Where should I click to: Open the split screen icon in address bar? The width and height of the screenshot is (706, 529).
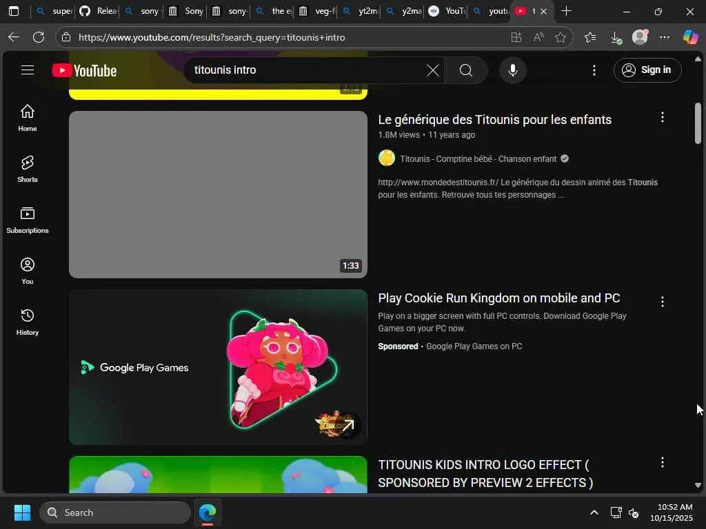click(x=516, y=37)
